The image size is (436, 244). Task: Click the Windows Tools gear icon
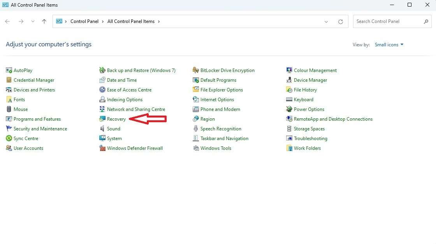point(196,148)
